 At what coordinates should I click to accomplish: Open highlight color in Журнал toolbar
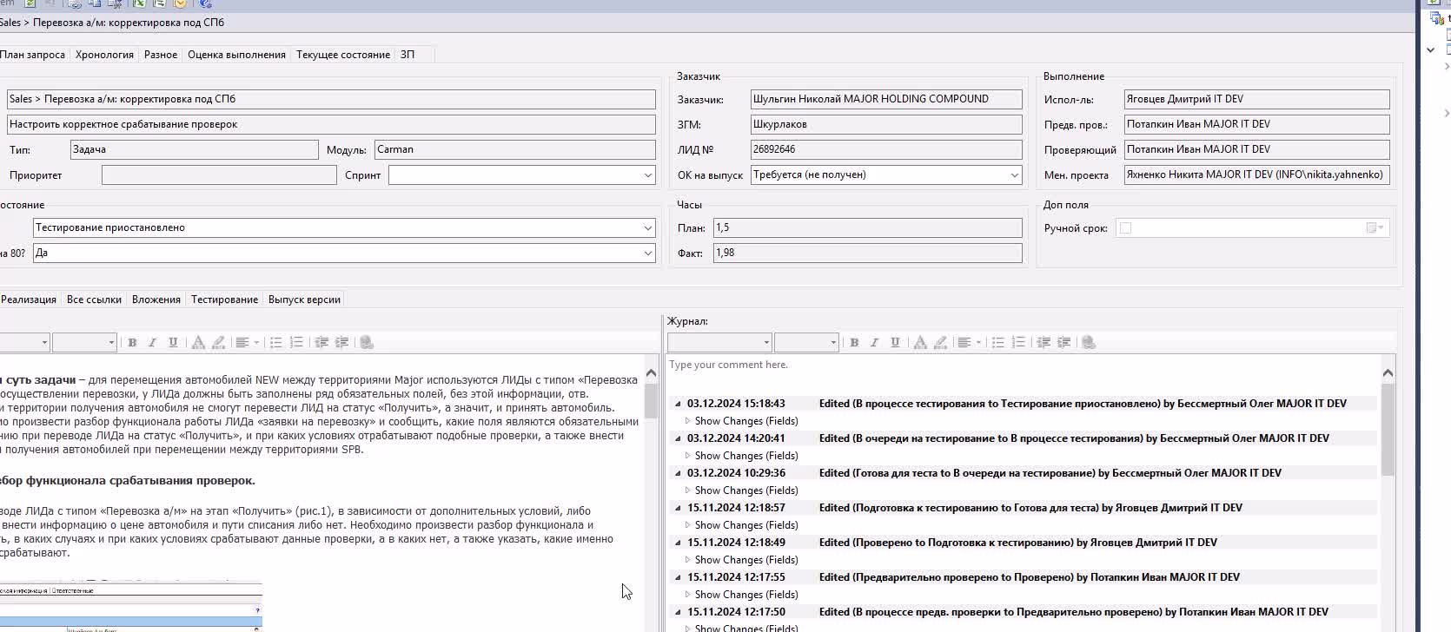(941, 343)
